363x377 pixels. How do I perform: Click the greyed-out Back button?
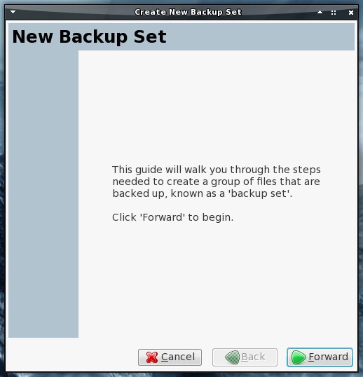click(x=245, y=357)
